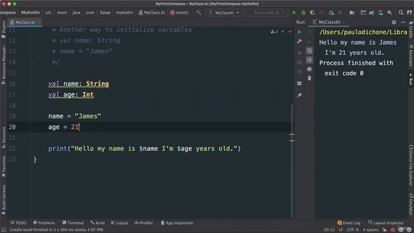Image resolution: width=414 pixels, height=233 pixels.
Task: Pin the Run tab with pin icon
Action: click(x=300, y=95)
